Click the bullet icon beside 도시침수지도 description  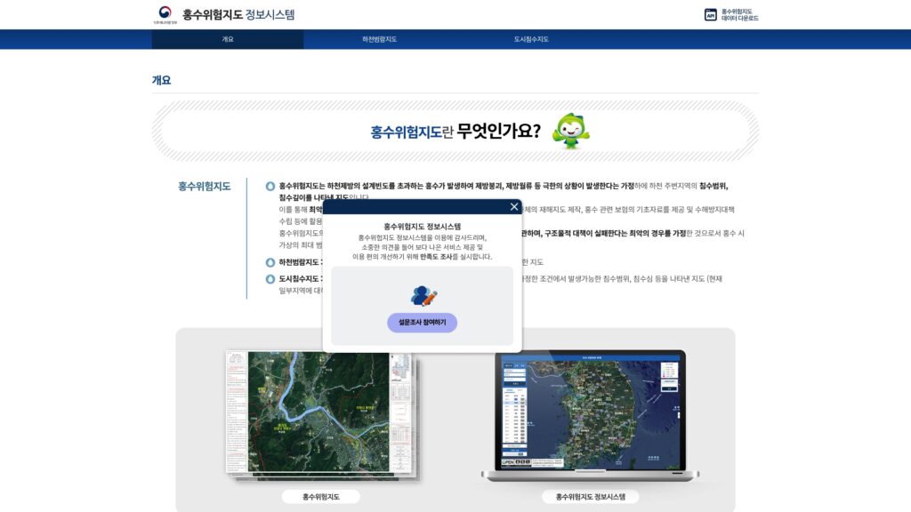tap(270, 276)
